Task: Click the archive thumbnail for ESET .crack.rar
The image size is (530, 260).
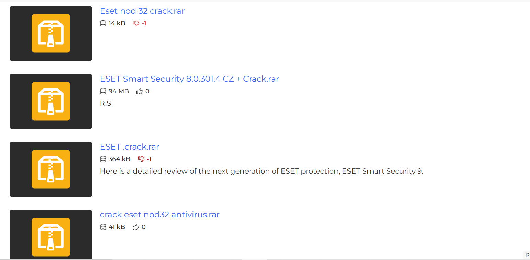Action: click(x=51, y=169)
